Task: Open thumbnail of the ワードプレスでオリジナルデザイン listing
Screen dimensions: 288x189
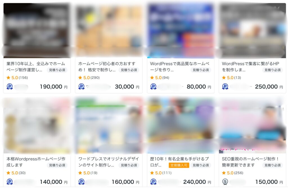Action: [109, 126]
